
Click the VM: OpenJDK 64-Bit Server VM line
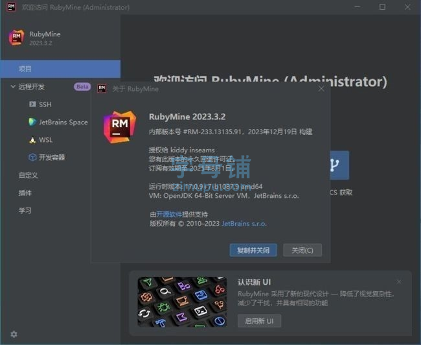pos(224,196)
